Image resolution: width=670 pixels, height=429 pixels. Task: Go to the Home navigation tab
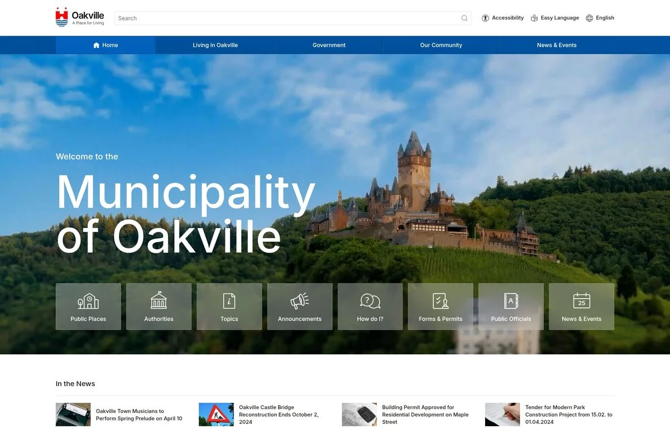[106, 45]
